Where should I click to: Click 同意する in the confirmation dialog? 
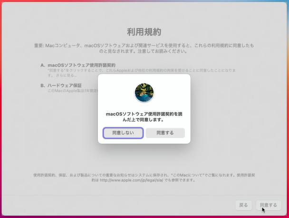165,133
